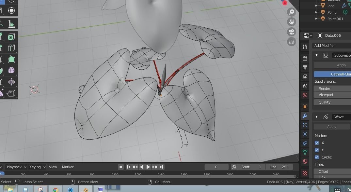Open the timeline View menu
This screenshot has width=351, height=192.
53,167
